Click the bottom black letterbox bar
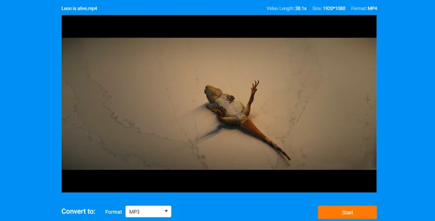435x221 pixels. [219, 181]
